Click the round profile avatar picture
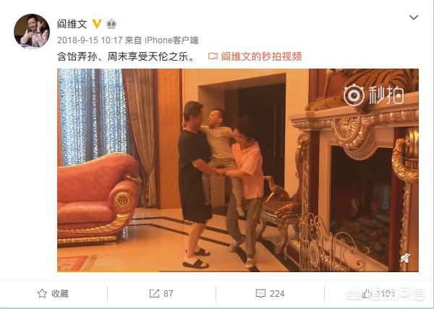This screenshot has height=309, width=434. (x=32, y=30)
